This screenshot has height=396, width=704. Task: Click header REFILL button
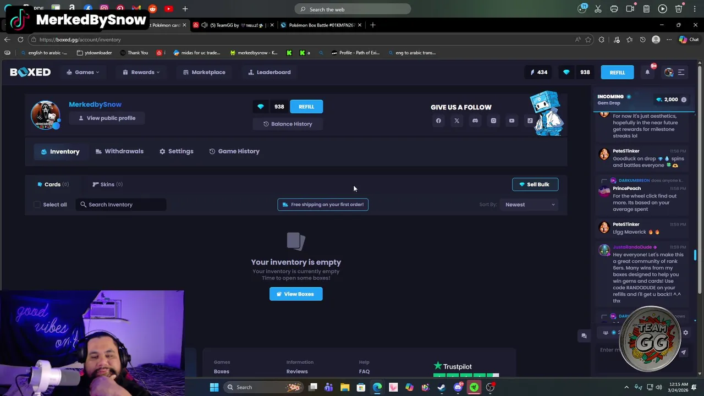point(617,72)
